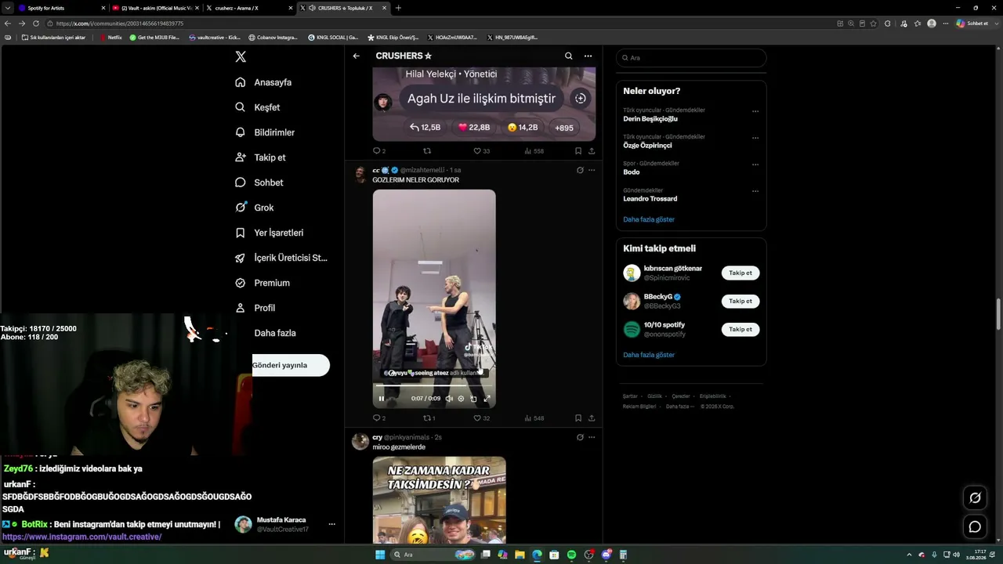Screen dimensions: 1003x564
Task: Open Keşfet search icon in sidebar
Action: pos(241,107)
